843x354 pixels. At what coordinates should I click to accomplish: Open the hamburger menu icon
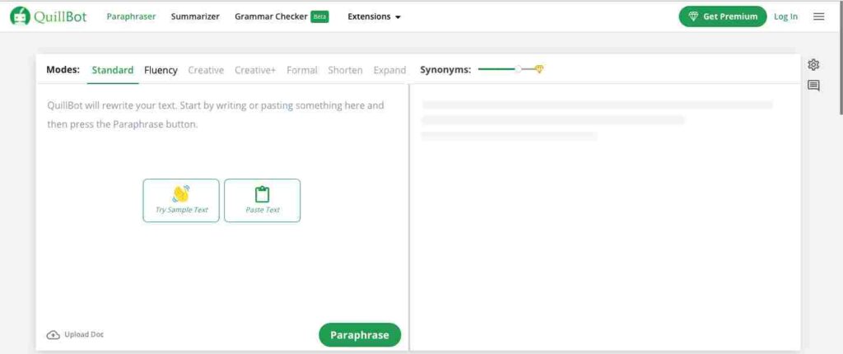point(818,16)
